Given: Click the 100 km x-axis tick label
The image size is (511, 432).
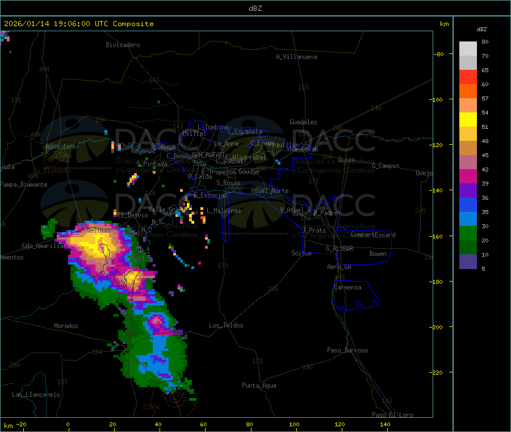Looking at the screenshot, I should (294, 424).
